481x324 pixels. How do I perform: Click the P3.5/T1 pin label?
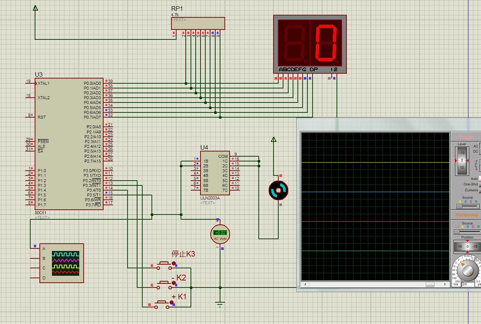tap(94, 195)
